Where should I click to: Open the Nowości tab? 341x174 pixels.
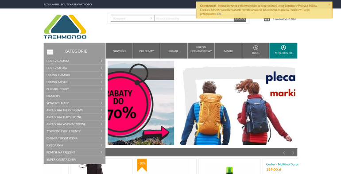click(x=119, y=50)
